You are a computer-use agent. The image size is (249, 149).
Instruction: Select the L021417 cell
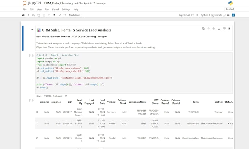pyautogui.click(x=67, y=112)
